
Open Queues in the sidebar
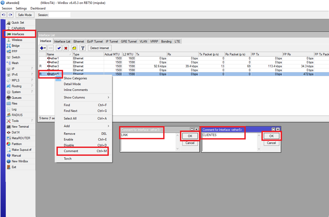pos(20,98)
